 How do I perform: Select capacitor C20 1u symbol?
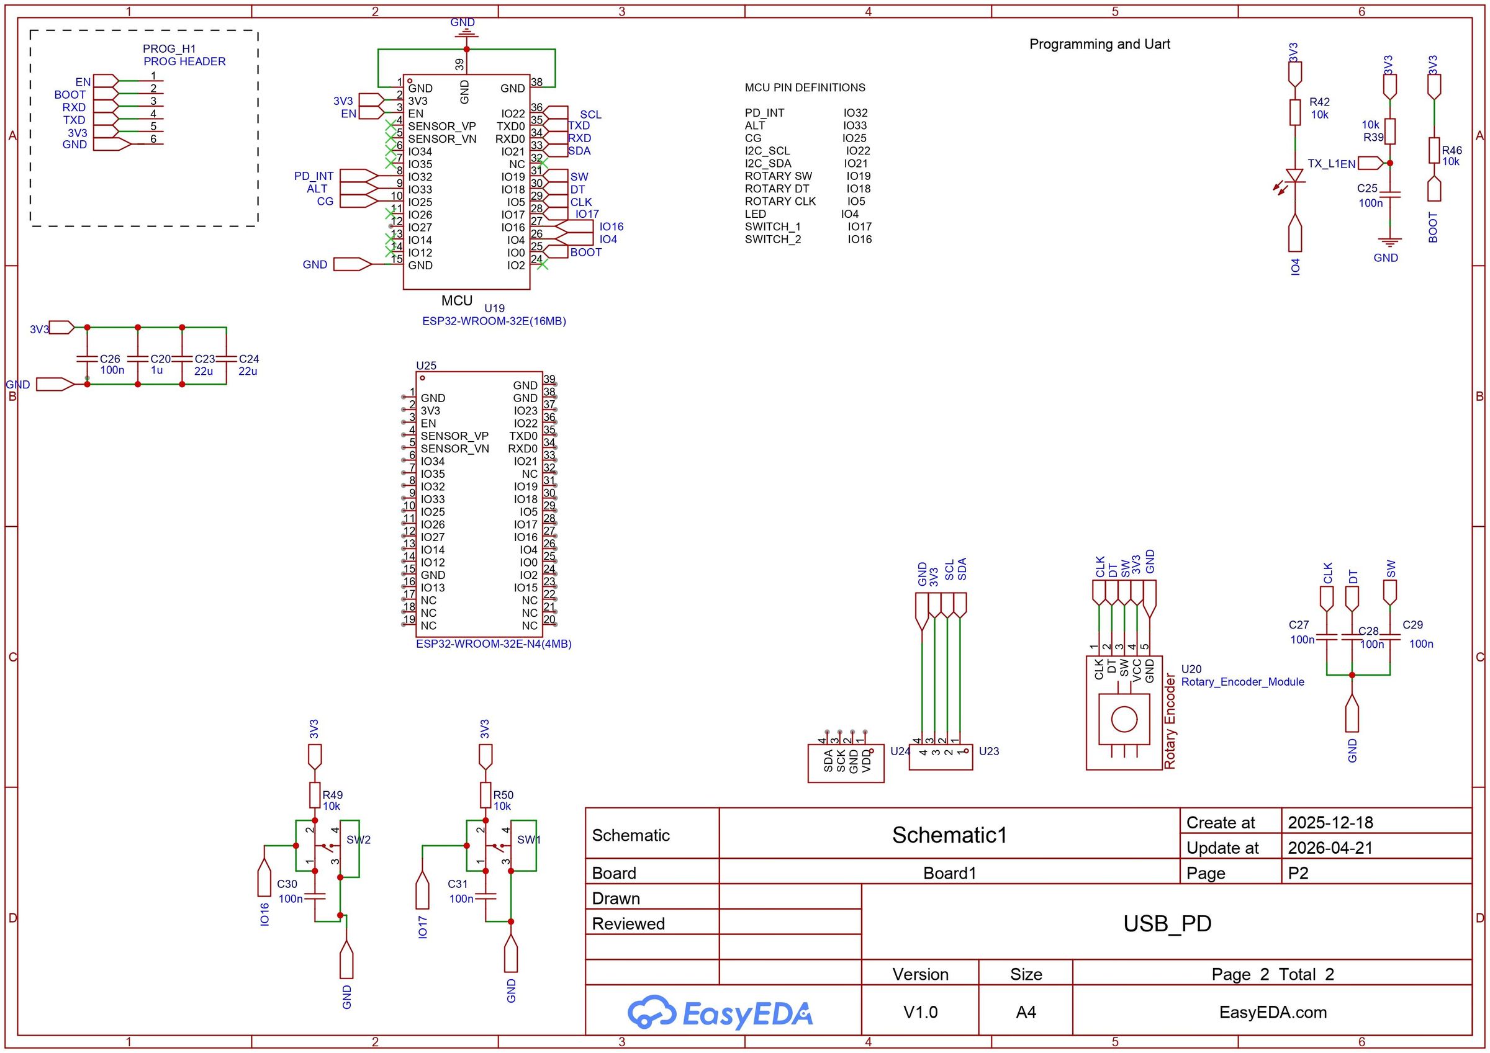tap(138, 358)
